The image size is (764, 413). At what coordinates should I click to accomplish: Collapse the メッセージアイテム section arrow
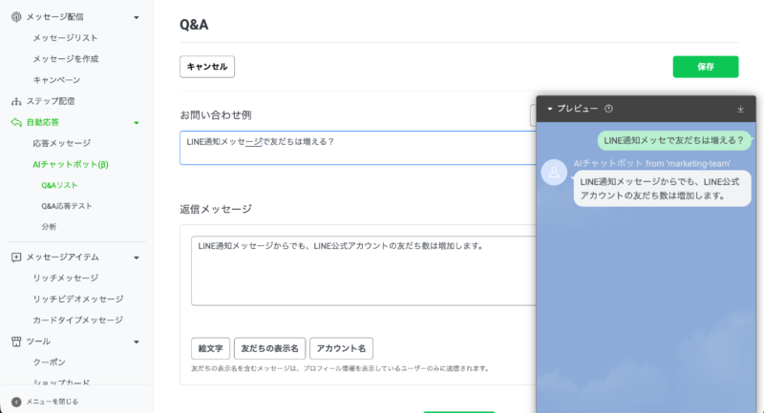137,258
